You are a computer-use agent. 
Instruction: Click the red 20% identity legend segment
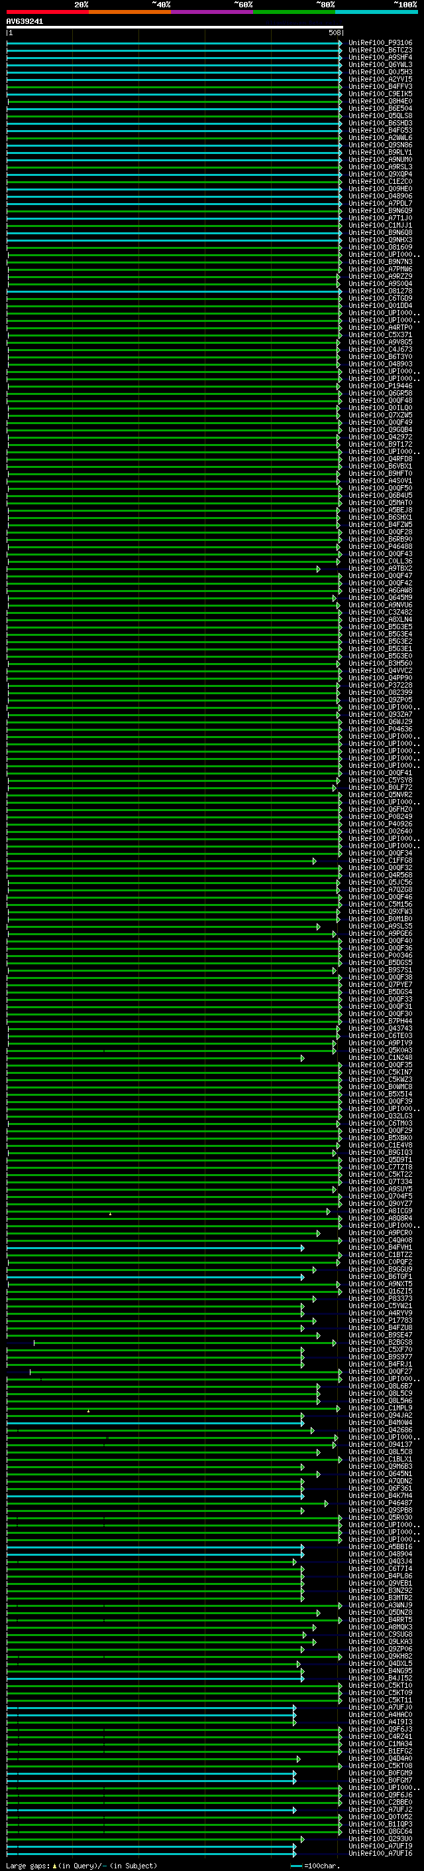point(47,12)
